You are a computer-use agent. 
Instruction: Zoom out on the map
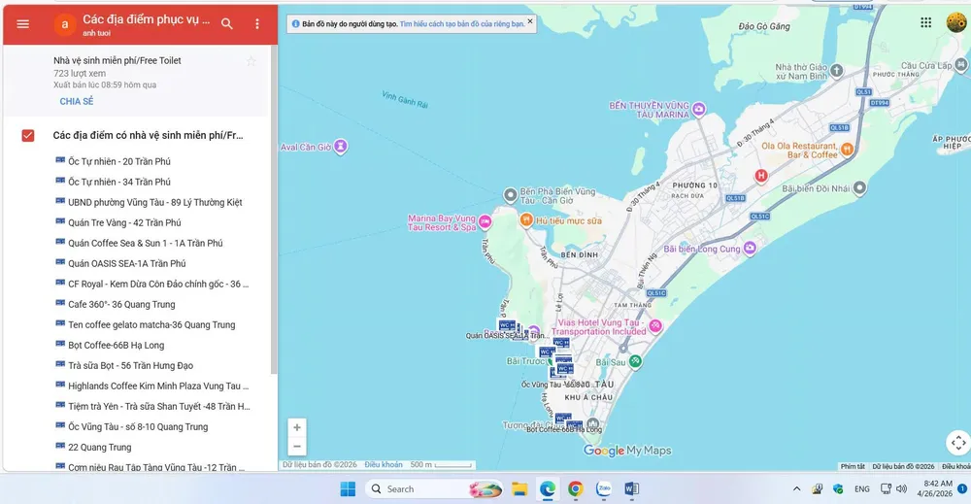[x=297, y=447]
